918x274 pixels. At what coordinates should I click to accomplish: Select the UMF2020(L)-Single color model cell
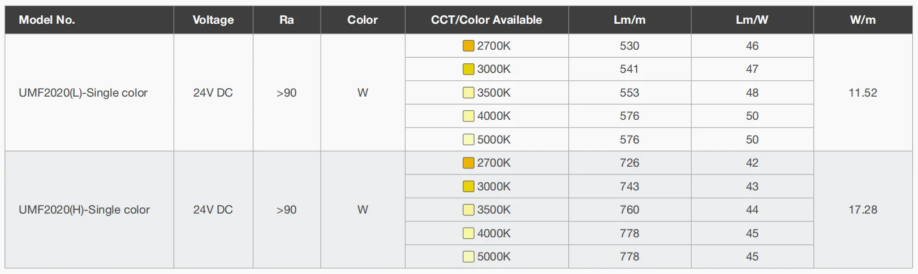click(x=83, y=93)
